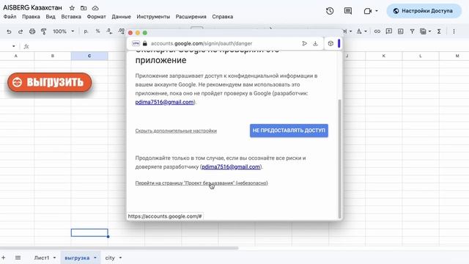Screen dimensions: 469x264
Task: Click the popup's vertical scrollbar
Action: pos(339,158)
